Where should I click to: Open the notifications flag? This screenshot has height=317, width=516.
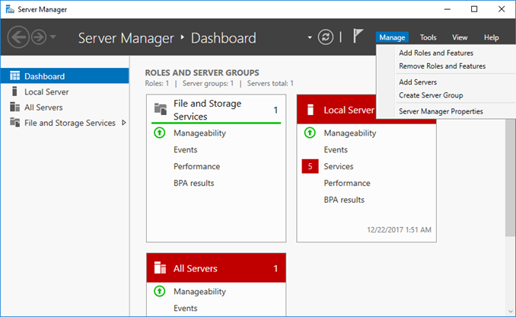click(x=358, y=36)
